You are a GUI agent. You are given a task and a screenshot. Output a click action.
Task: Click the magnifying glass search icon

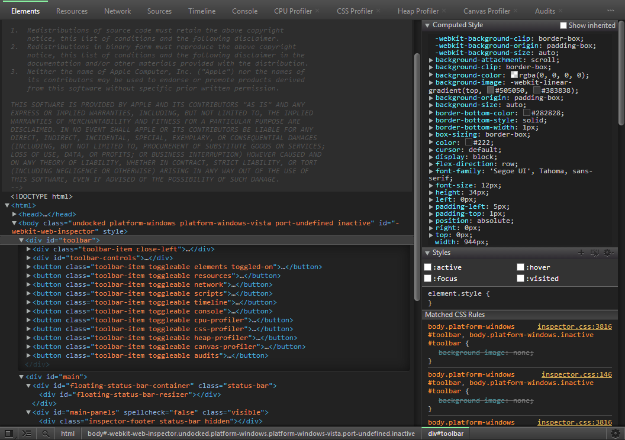click(46, 433)
